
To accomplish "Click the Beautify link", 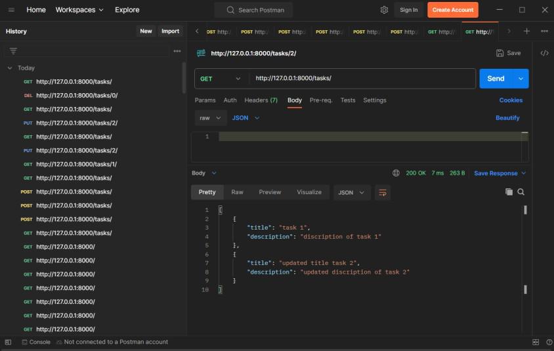I will point(507,118).
